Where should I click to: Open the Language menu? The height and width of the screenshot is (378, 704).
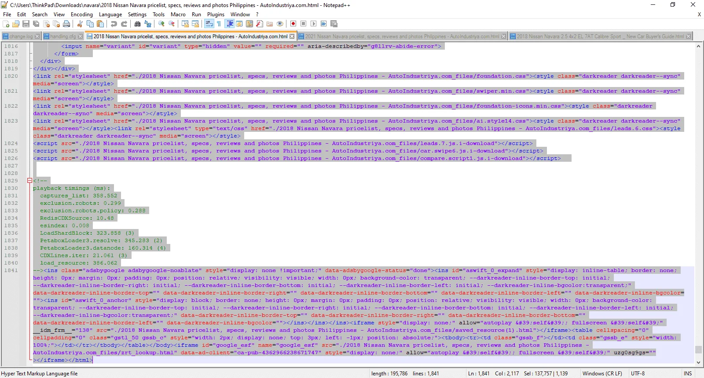110,15
